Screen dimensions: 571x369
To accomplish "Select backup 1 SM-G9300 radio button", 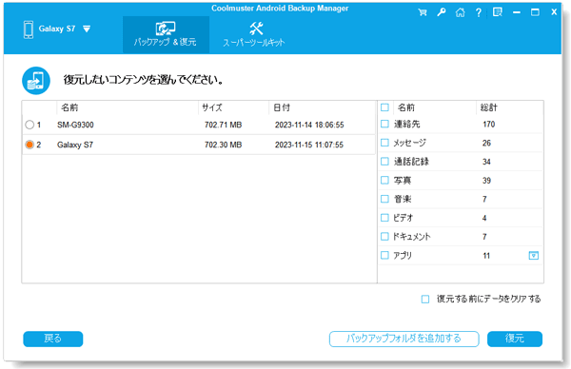I will (30, 125).
